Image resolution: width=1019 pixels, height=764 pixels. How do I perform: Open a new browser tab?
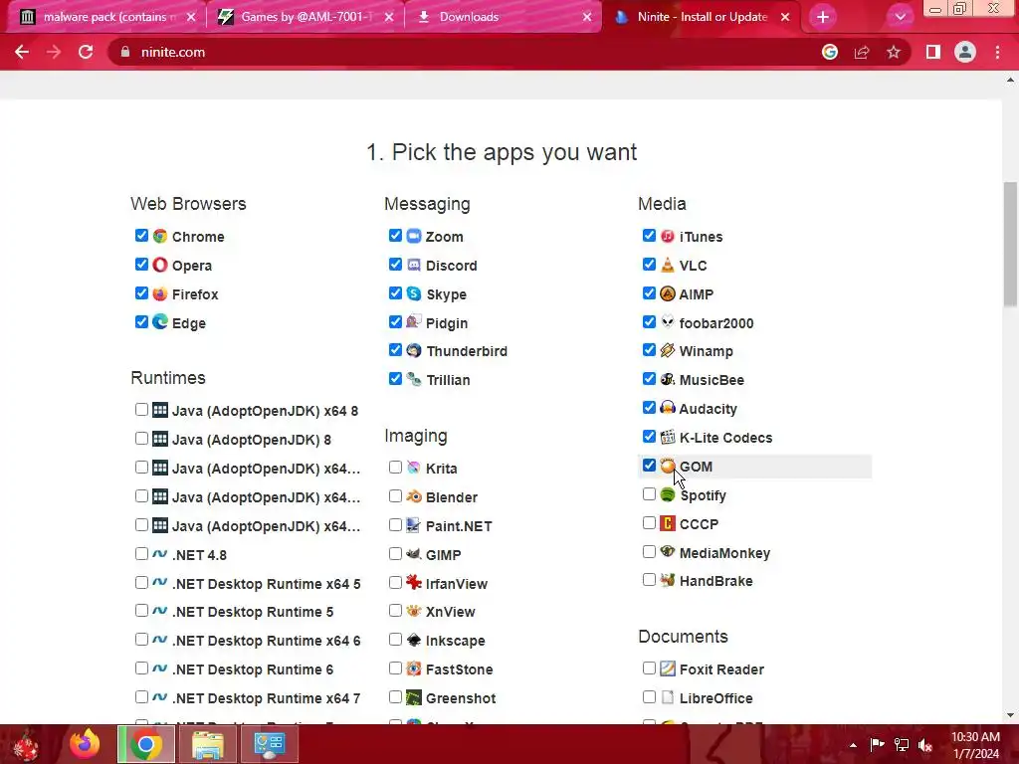[823, 17]
